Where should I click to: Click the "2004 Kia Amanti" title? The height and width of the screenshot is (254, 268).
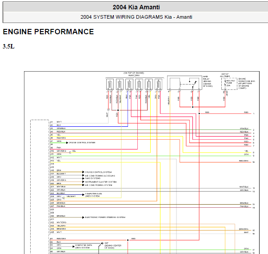click(x=136, y=7)
